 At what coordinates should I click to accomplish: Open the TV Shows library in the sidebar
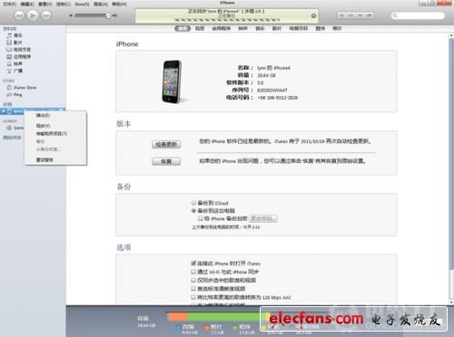coord(18,50)
